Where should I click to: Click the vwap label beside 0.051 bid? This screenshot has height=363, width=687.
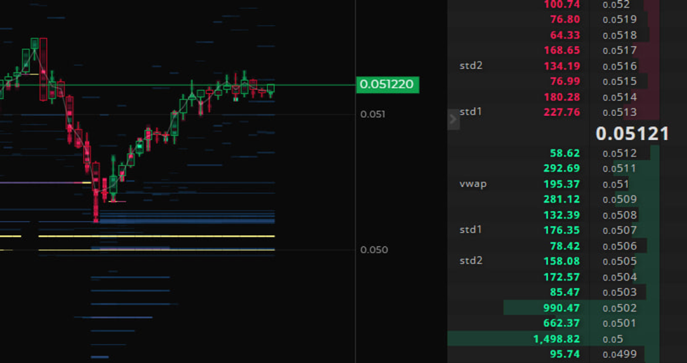coord(473,184)
